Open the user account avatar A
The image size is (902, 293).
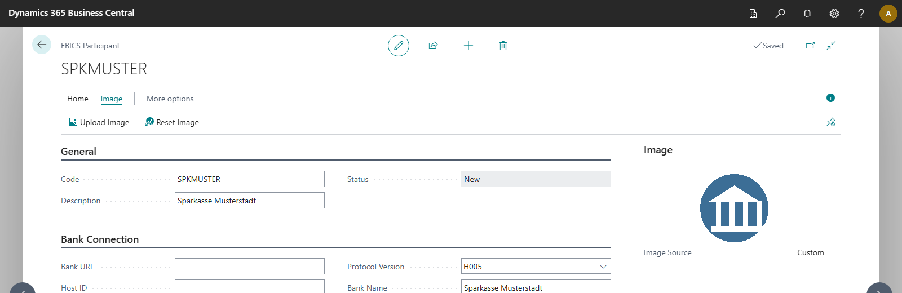pos(888,14)
